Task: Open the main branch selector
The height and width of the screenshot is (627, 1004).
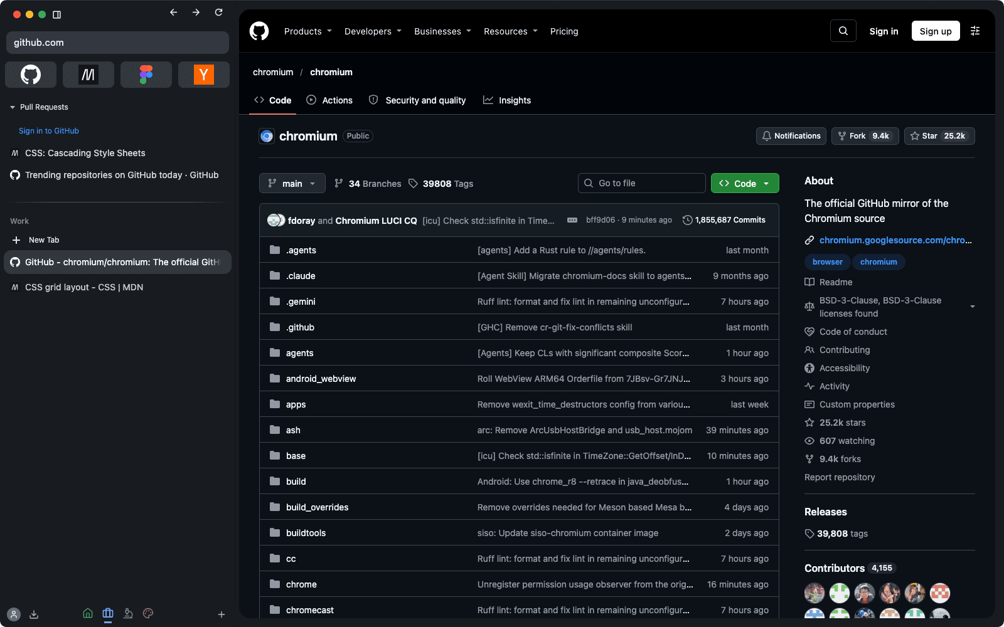Action: click(292, 183)
